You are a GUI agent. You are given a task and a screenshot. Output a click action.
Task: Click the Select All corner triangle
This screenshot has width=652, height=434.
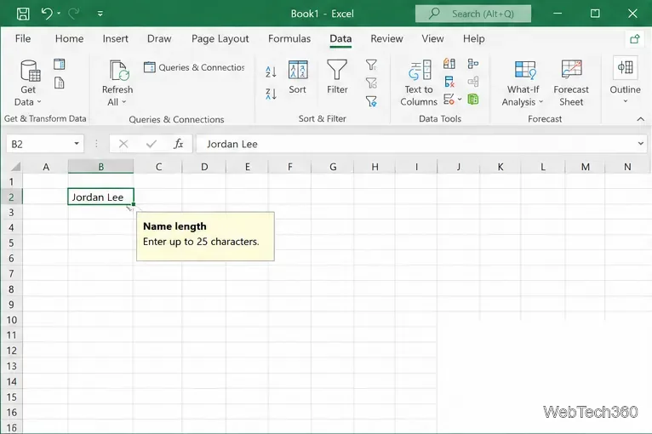[15, 167]
